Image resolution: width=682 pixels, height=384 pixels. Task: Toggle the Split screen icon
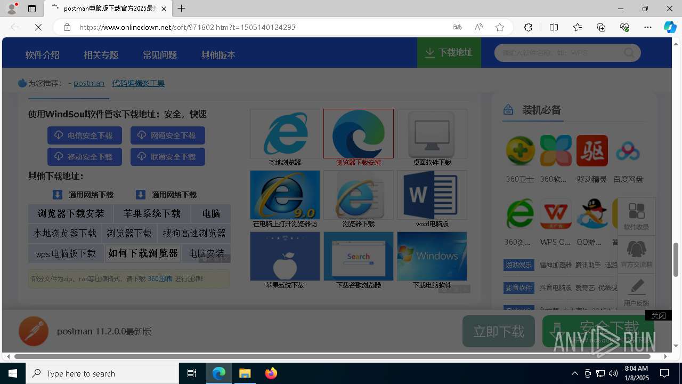click(554, 27)
